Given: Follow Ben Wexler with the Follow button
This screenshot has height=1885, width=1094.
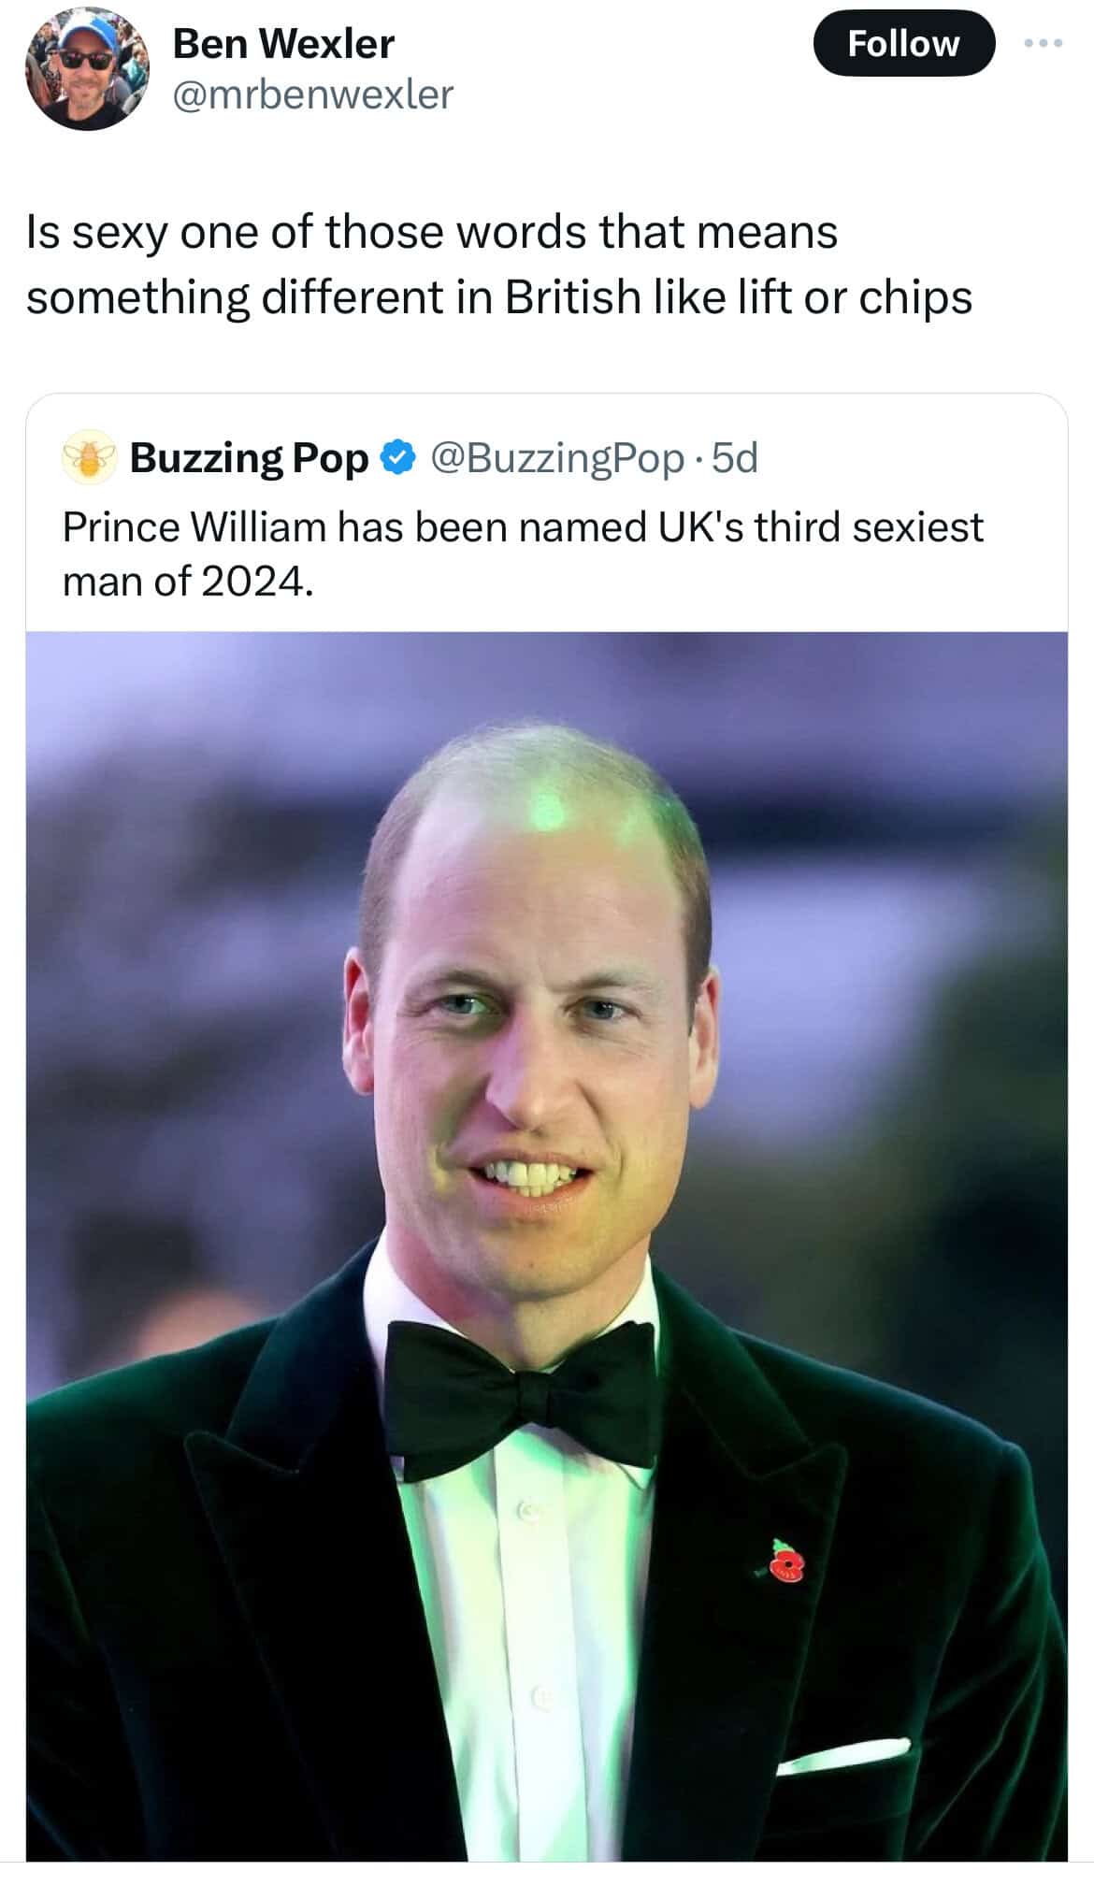Looking at the screenshot, I should (903, 43).
